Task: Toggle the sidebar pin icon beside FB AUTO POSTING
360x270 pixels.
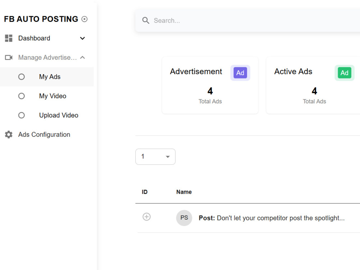Action: (x=85, y=19)
